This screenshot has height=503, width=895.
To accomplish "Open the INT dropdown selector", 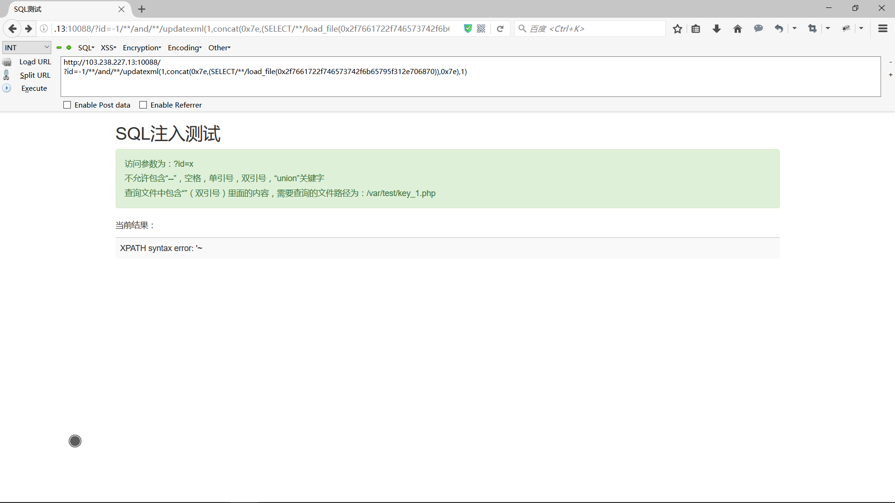I will tap(27, 48).
